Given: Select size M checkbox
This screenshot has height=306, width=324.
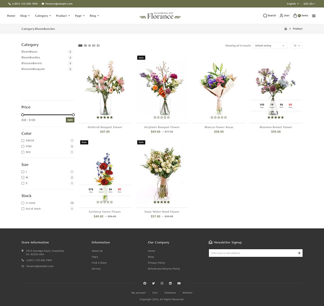Looking at the screenshot, I should (23, 177).
